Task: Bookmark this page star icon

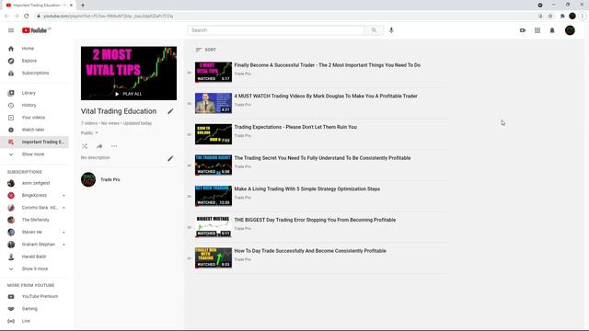Action: tap(550, 17)
